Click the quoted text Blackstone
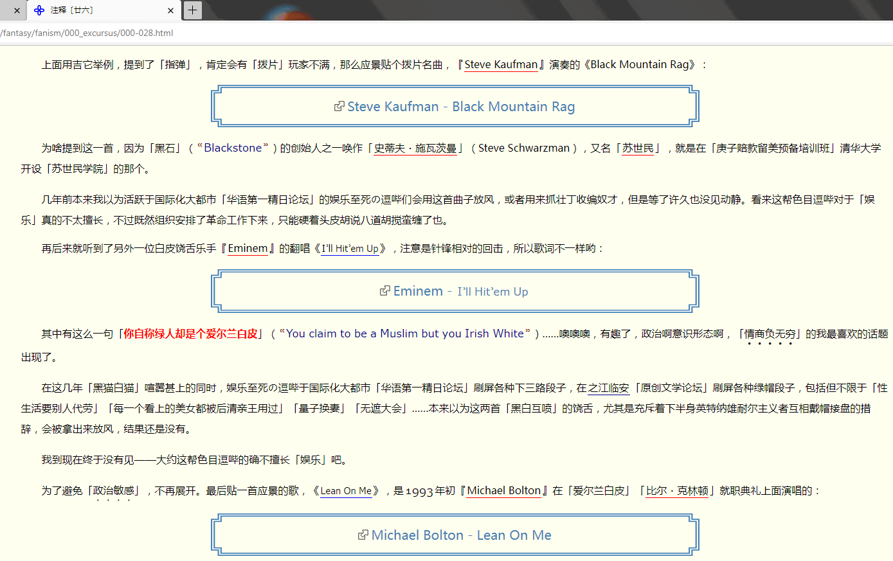893x561 pixels. click(x=233, y=148)
